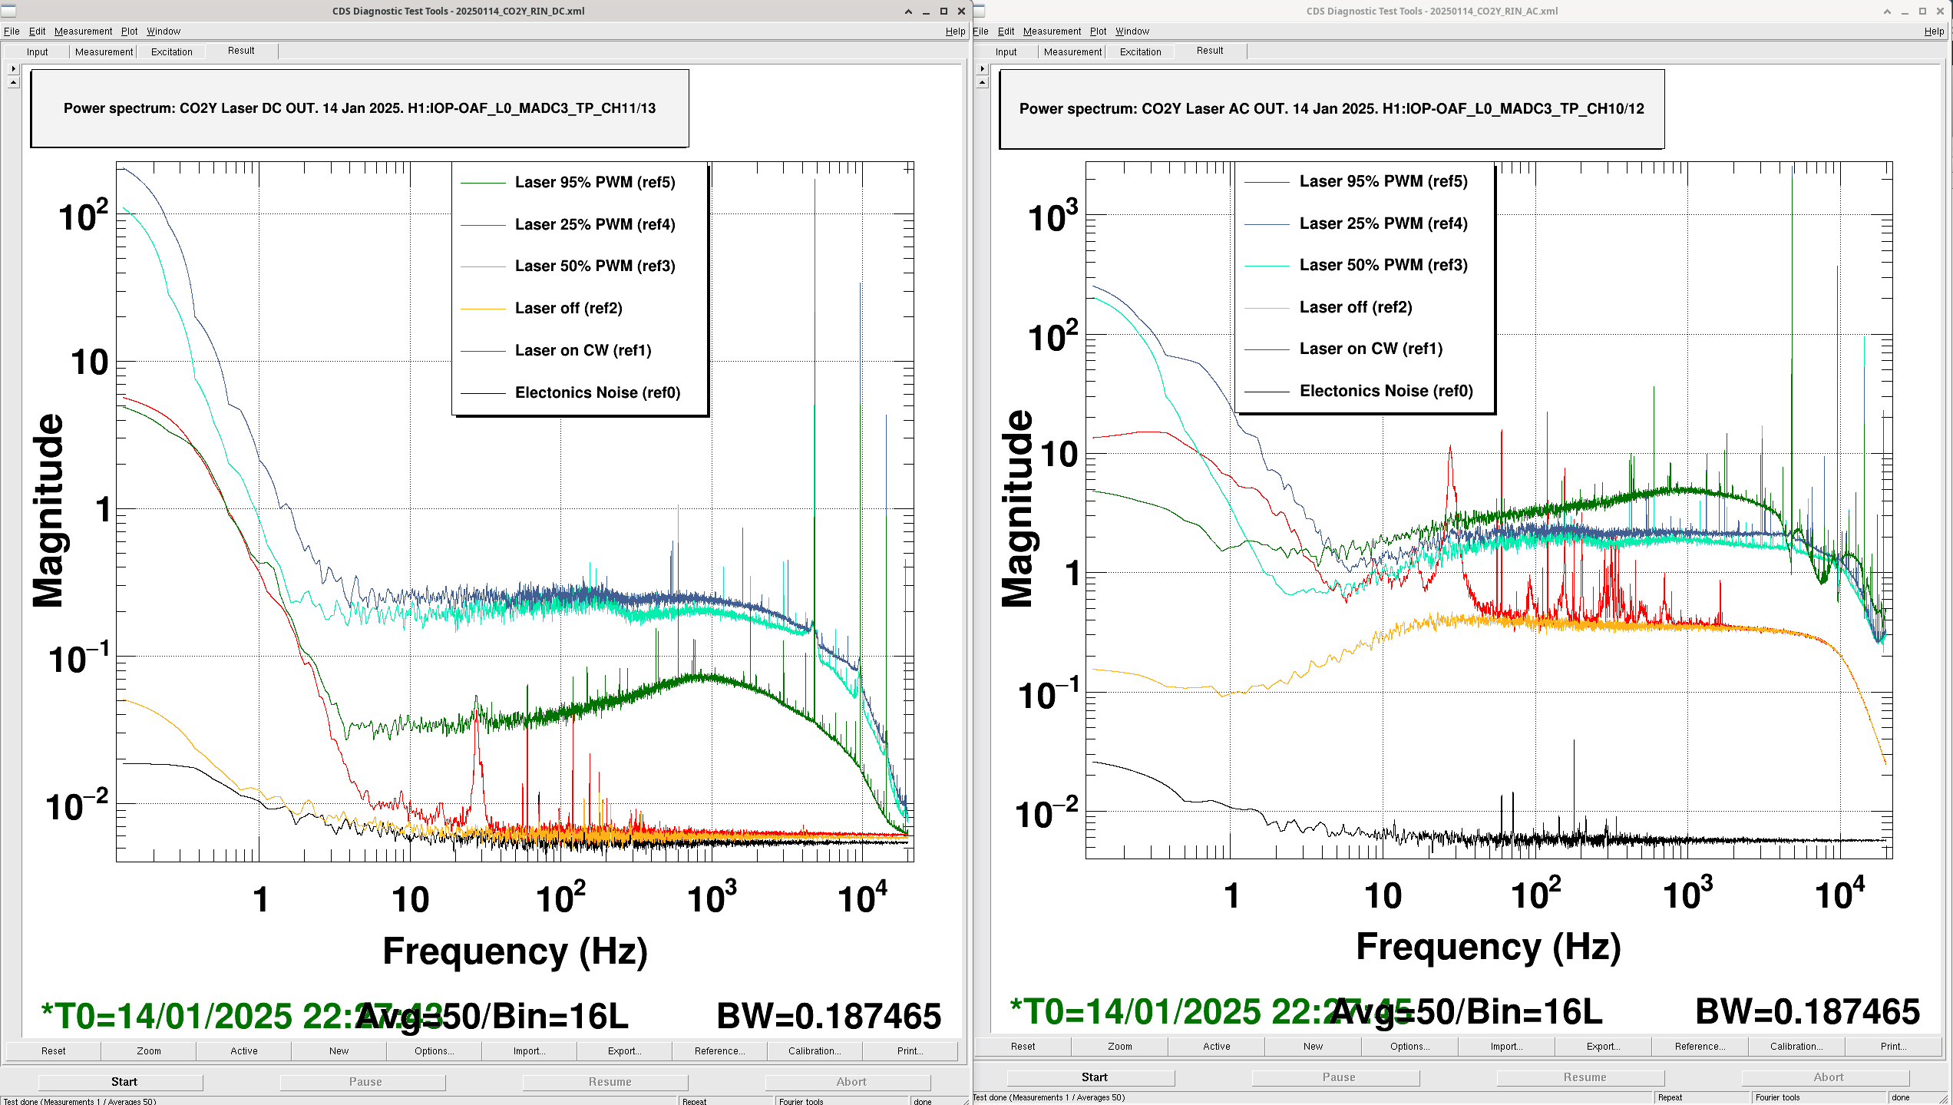Click Print... in the DC window

coord(910,1051)
